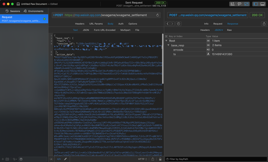Show response Headers view
Viewport: 268px width, 162px height.
point(205,30)
